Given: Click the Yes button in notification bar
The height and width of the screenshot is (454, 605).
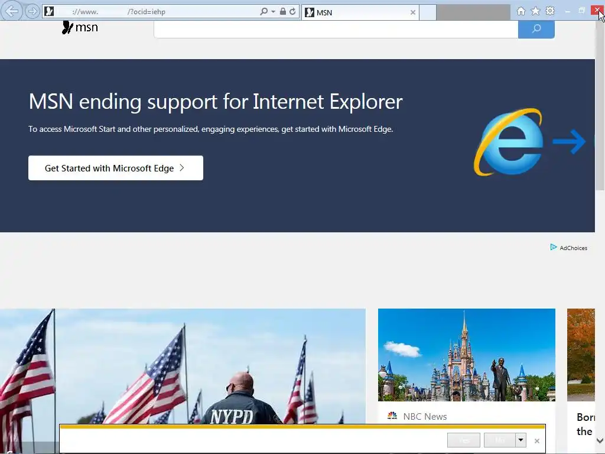Looking at the screenshot, I should point(464,440).
